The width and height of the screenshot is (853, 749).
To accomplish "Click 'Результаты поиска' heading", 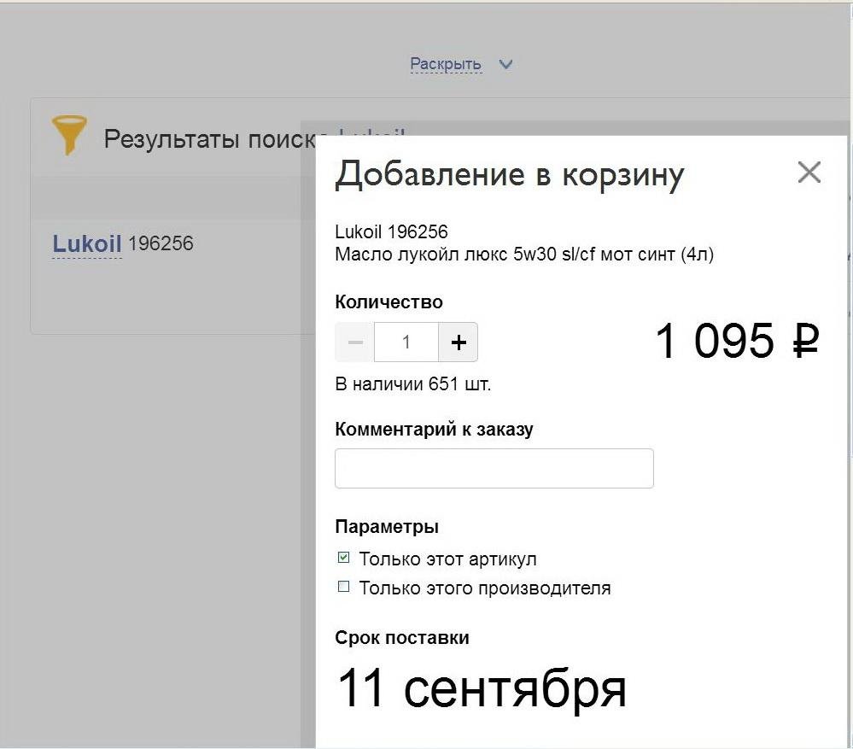I will point(209,139).
